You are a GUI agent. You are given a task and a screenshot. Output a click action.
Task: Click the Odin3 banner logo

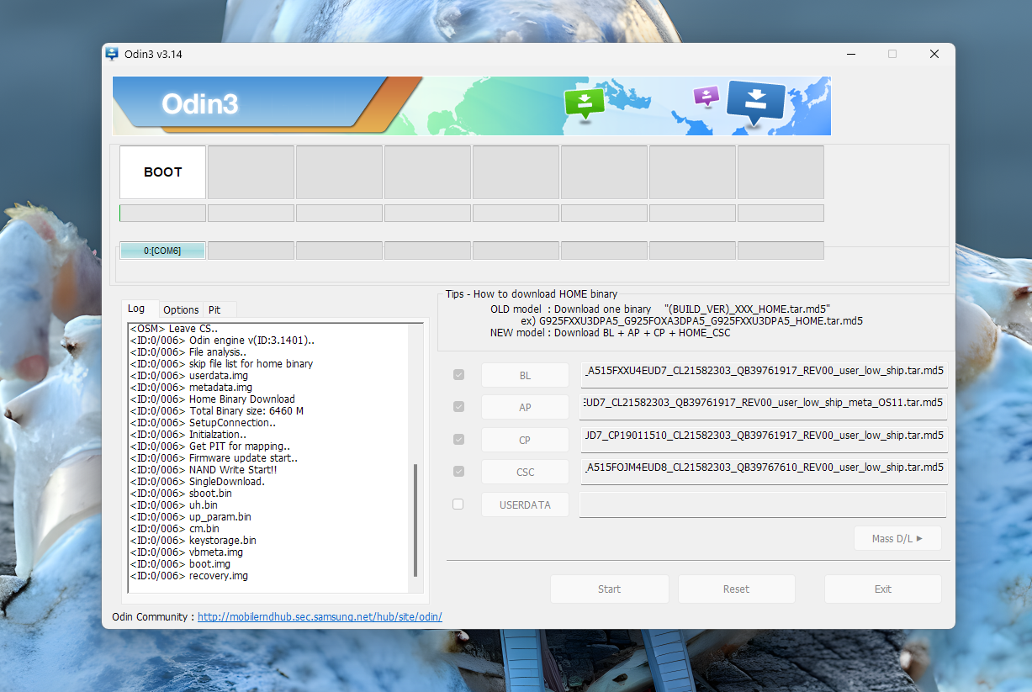tap(200, 104)
